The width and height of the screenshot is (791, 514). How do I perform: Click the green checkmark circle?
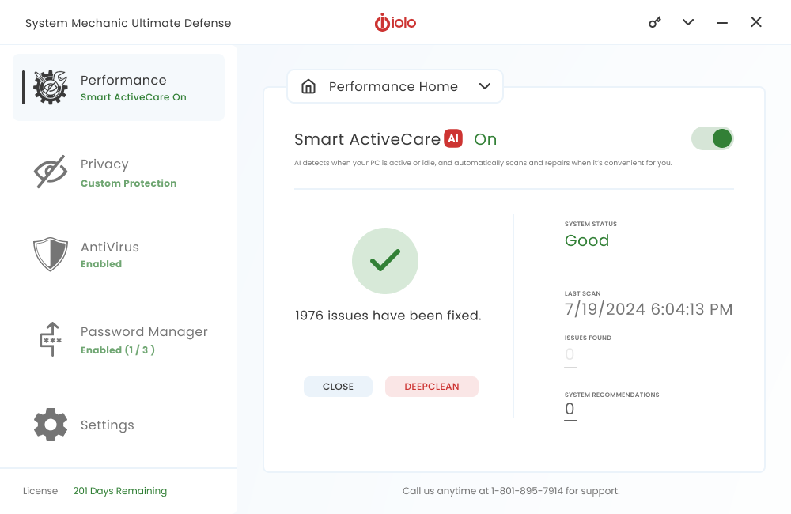[x=385, y=261]
